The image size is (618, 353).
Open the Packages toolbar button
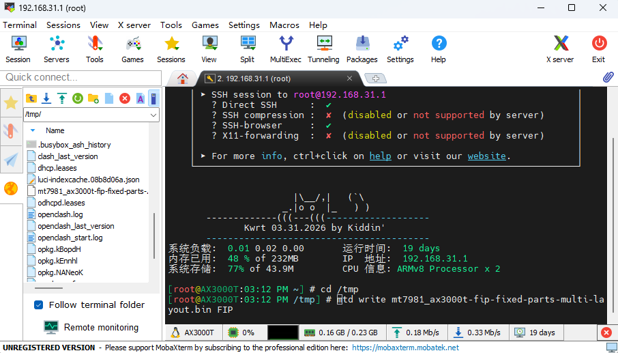[362, 49]
